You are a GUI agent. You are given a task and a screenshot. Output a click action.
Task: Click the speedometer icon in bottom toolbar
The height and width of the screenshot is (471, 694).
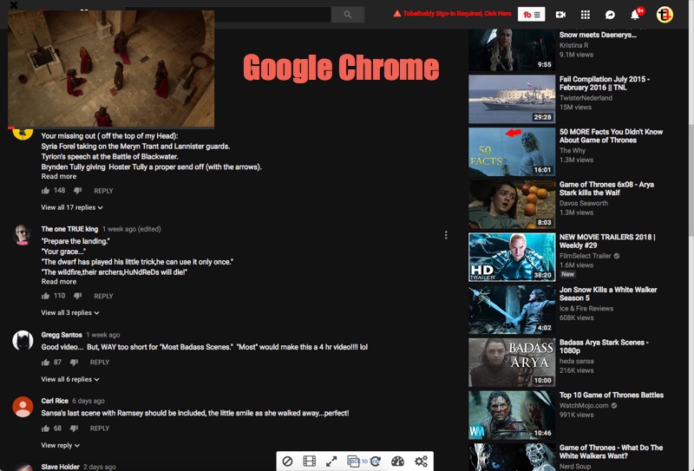397,461
